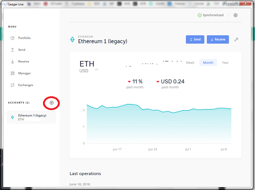Screen dimensions: 255x190
Task: Close the Ledger Live window
Action: [x=246, y=3]
